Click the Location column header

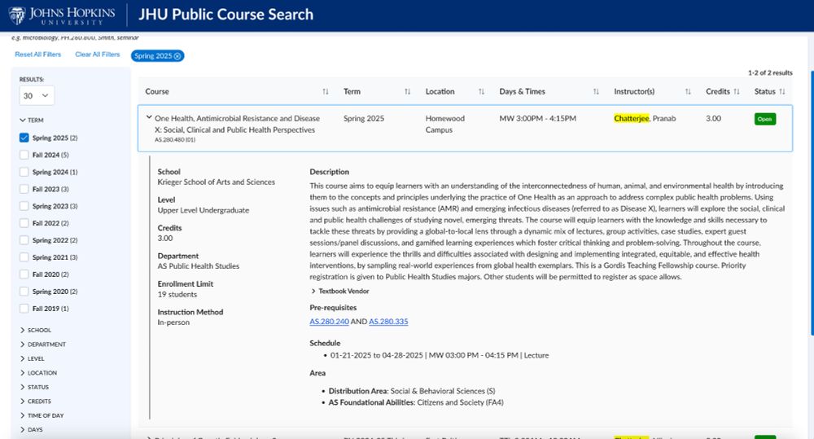pos(440,91)
